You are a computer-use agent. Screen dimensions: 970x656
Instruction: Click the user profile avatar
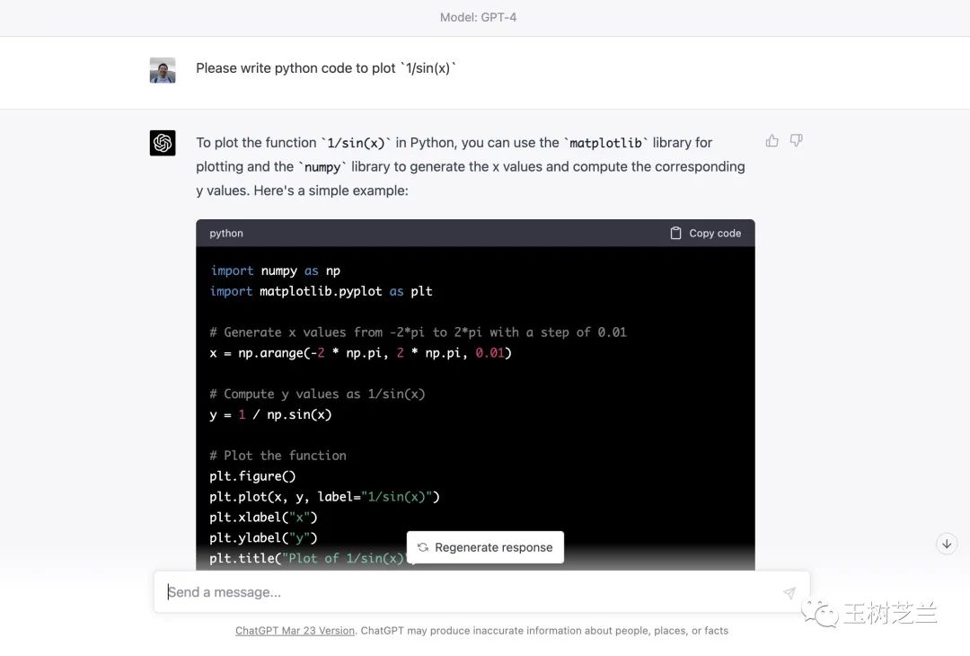coord(163,71)
